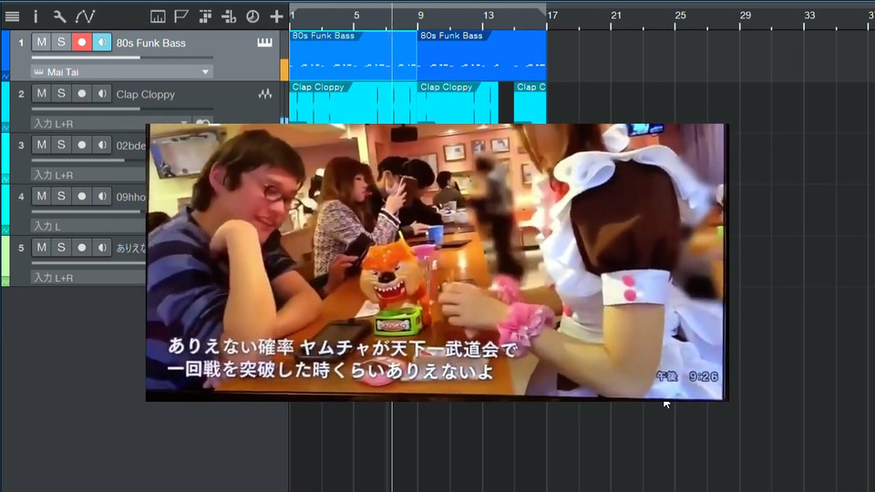Toggle automation wave icon under track 3 color
Screen dimensions: 875x492
point(5,179)
